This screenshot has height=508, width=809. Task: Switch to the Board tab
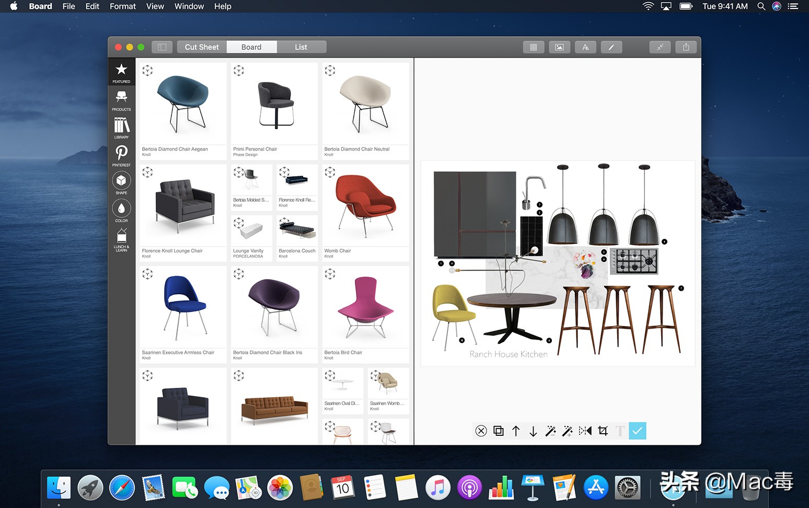pyautogui.click(x=251, y=47)
